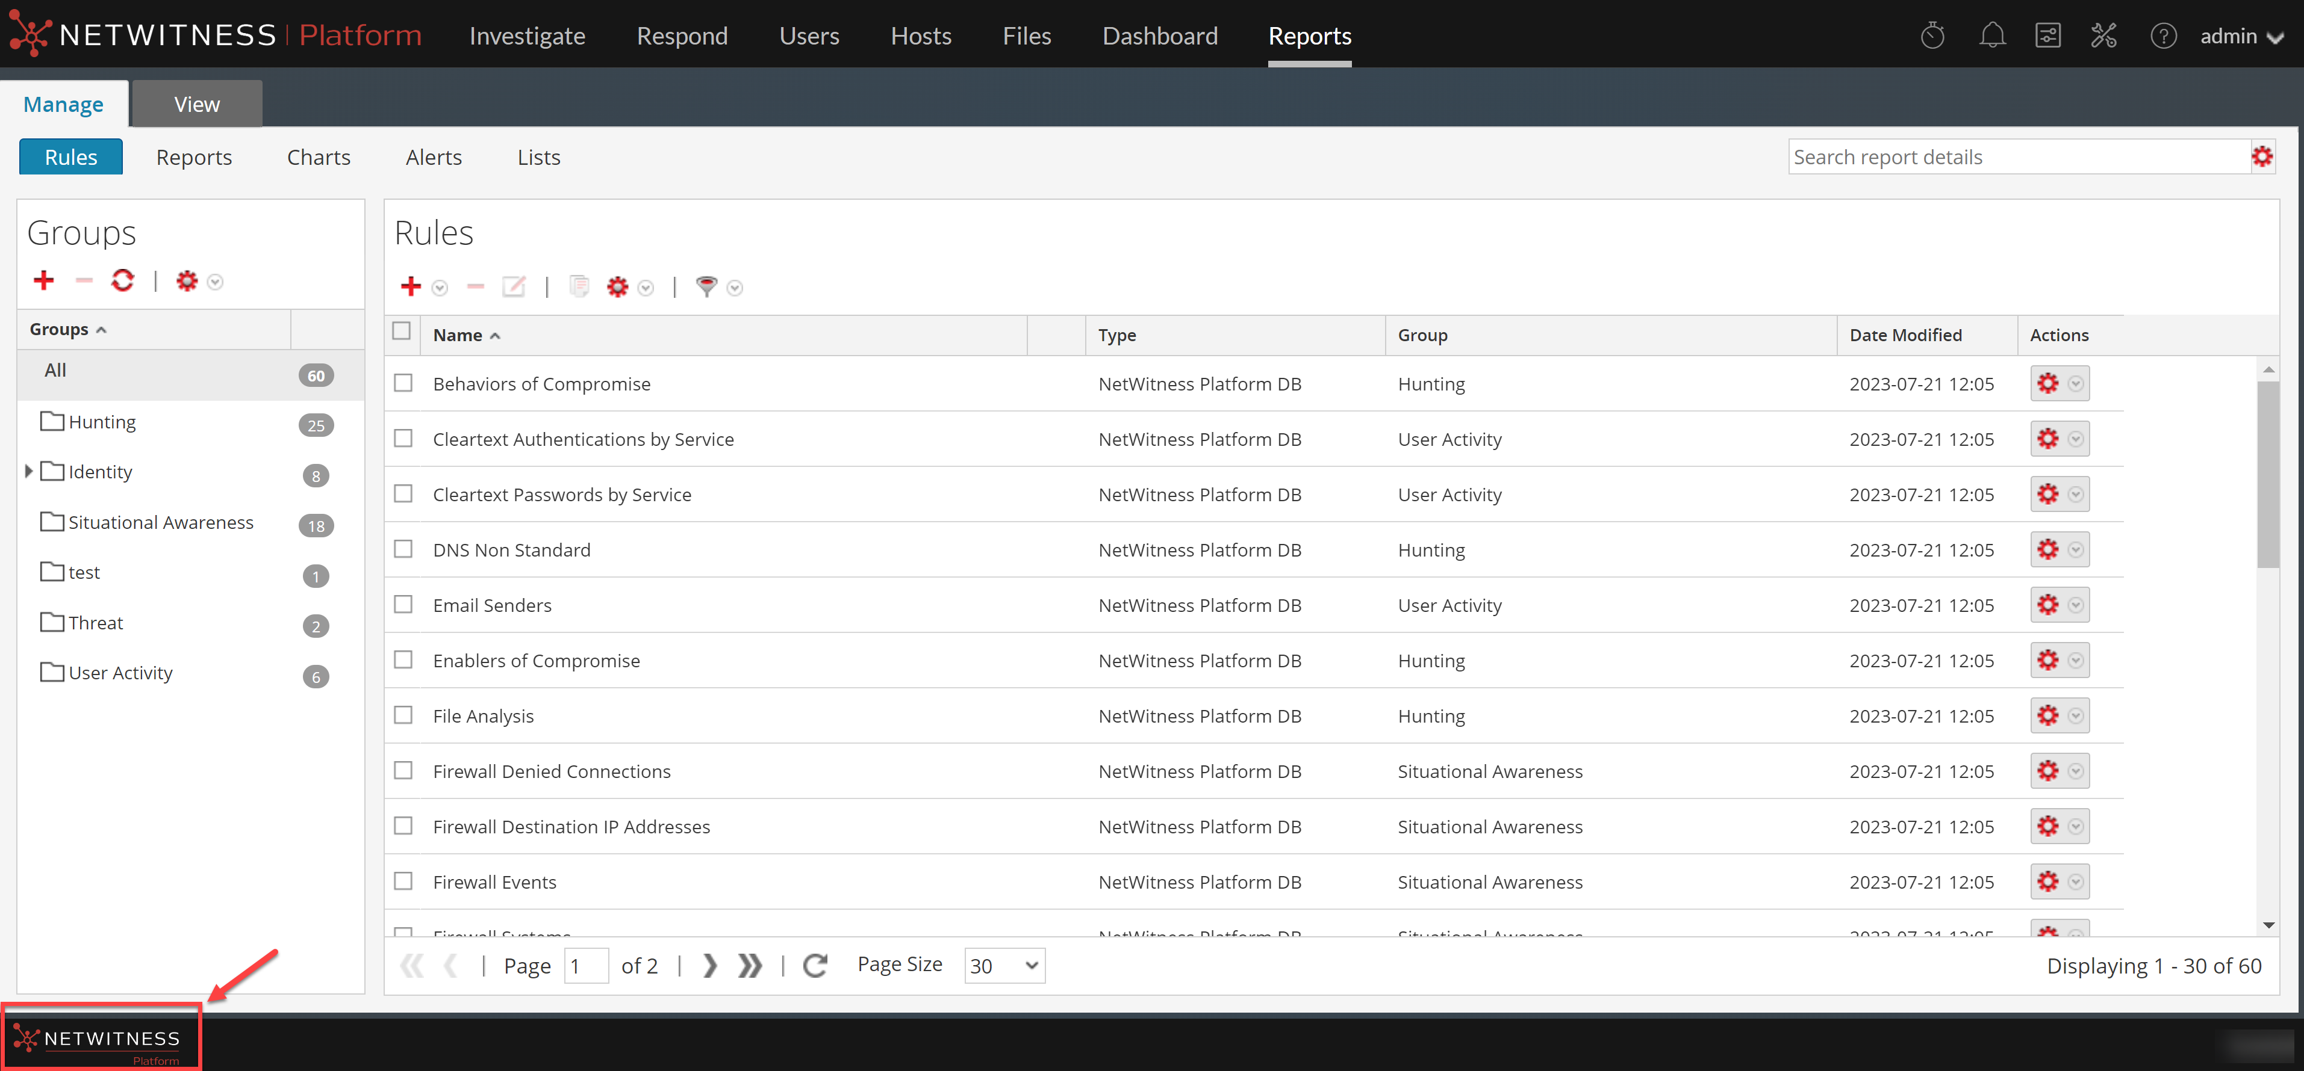This screenshot has height=1071, width=2304.
Task: Click the rules filter funnel icon
Action: 706,286
